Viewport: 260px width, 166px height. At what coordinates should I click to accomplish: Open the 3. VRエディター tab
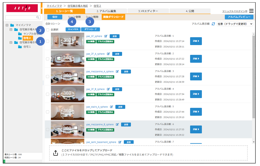pos(148,11)
